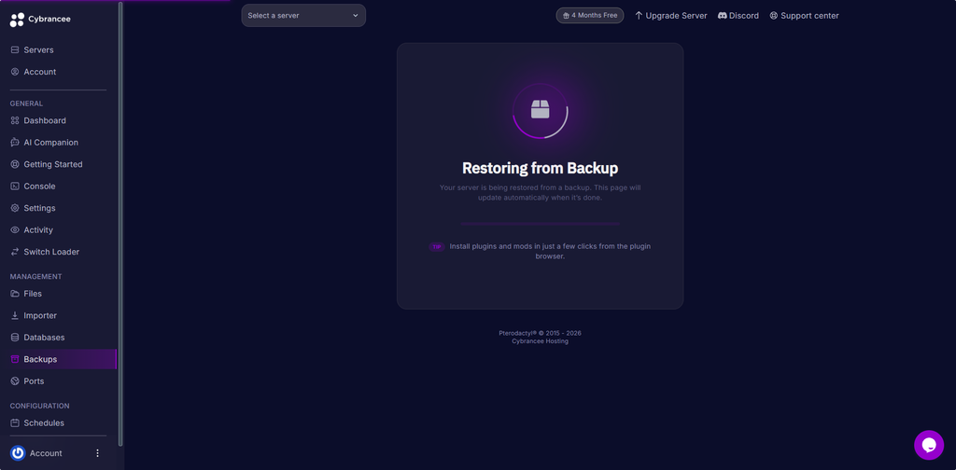Viewport: 956px width, 470px height.
Task: Click the AI Companion chat icon
Action: (15, 143)
